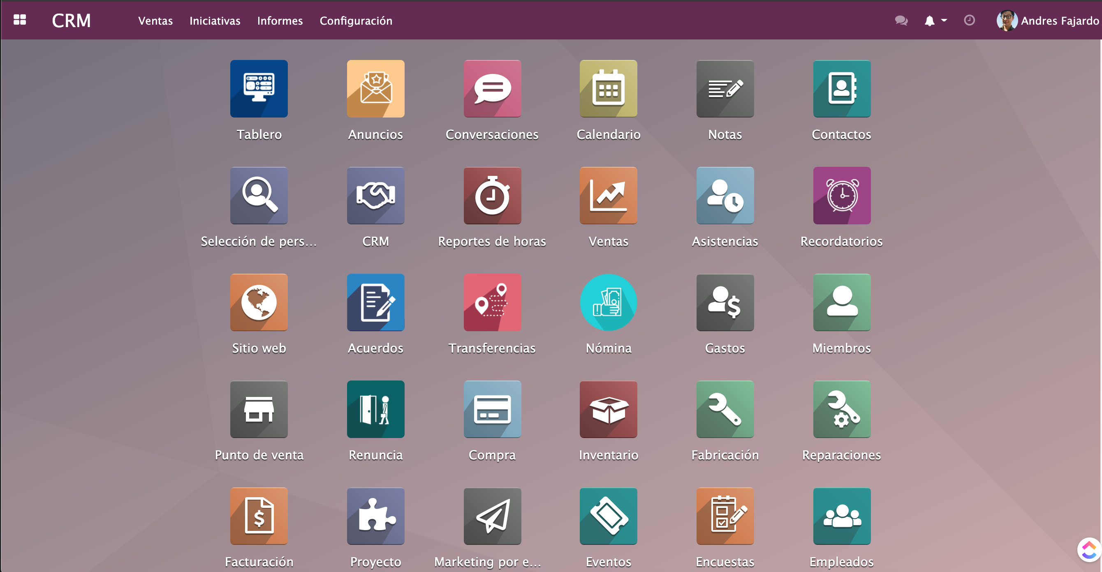
Task: Open the Encuestas app
Action: point(725,517)
